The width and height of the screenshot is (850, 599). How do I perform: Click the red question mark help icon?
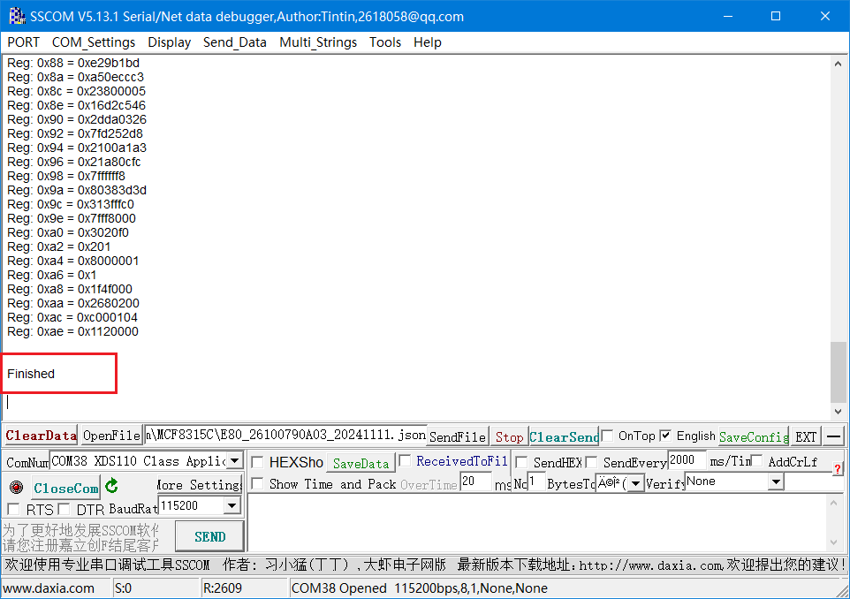pyautogui.click(x=837, y=469)
